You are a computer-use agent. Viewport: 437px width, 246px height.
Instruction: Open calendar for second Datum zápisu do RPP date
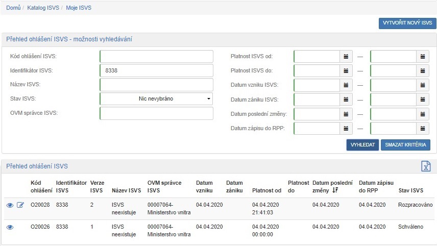(x=423, y=128)
